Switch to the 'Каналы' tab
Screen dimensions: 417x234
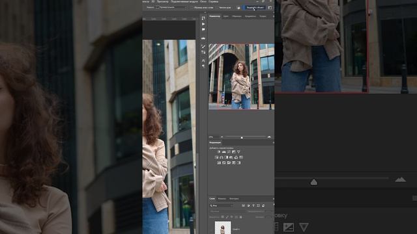coord(222,199)
